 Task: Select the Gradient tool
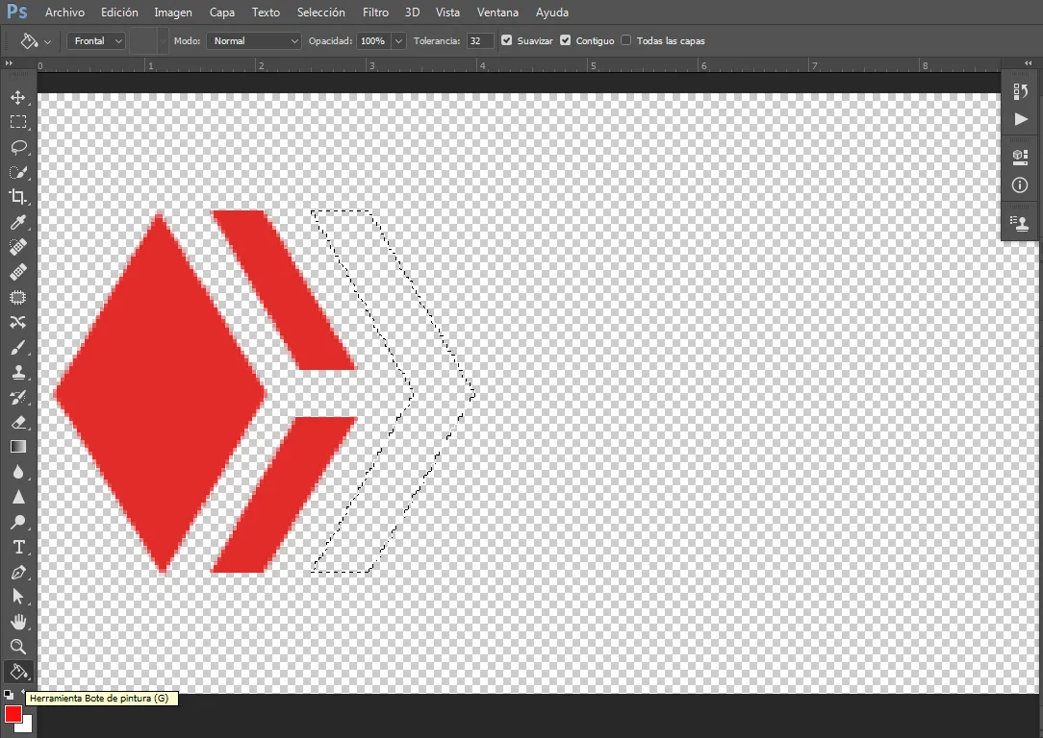click(x=18, y=447)
